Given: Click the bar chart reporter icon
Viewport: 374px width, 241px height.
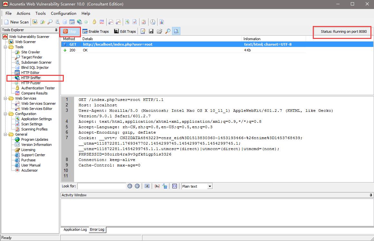Looking at the screenshot, I should pyautogui.click(x=161, y=22).
